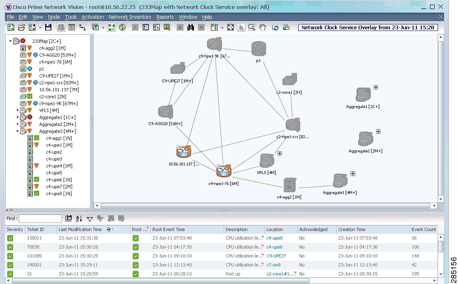Open the dropdown arrow beside layout icon
458x284 pixels.
pyautogui.click(x=222, y=28)
